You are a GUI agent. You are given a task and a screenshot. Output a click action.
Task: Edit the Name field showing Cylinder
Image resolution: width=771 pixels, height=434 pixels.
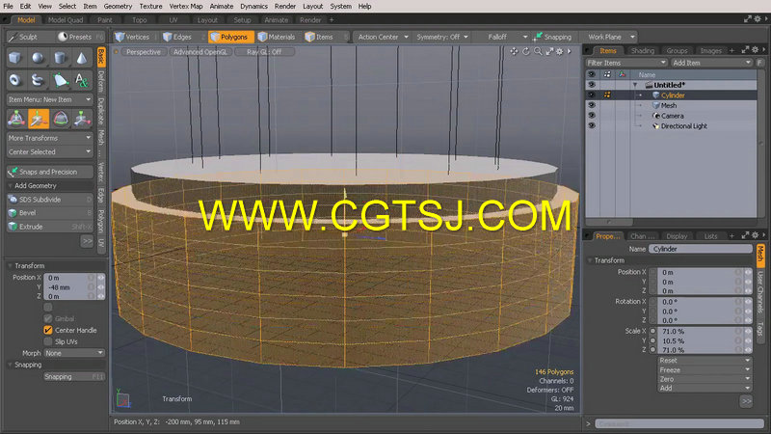(x=701, y=249)
